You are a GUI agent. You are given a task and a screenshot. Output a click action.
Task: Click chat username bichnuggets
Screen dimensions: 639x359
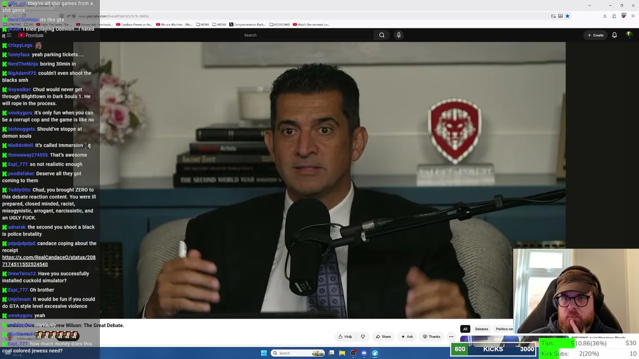click(x=21, y=129)
